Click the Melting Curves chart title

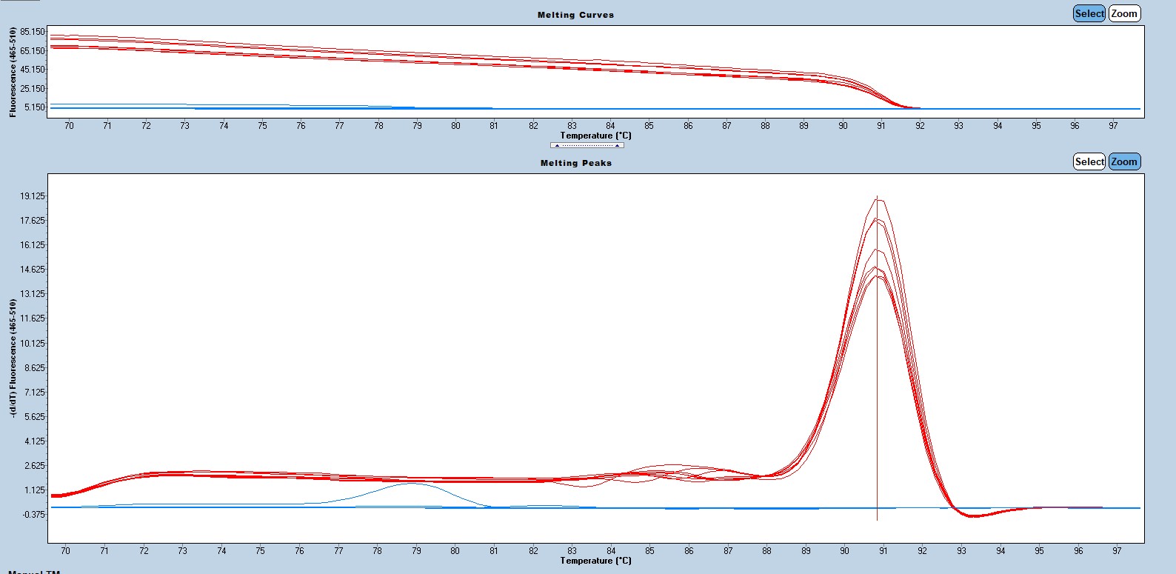click(x=575, y=15)
